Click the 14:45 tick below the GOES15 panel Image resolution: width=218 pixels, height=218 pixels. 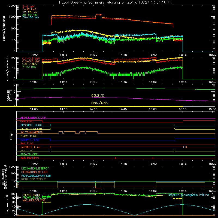123,109
